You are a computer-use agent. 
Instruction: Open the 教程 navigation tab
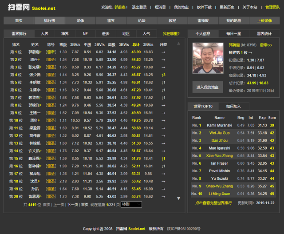pos(172,20)
